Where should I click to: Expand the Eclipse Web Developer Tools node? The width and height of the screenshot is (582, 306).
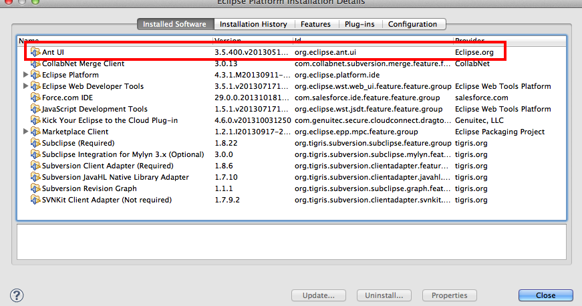25,86
